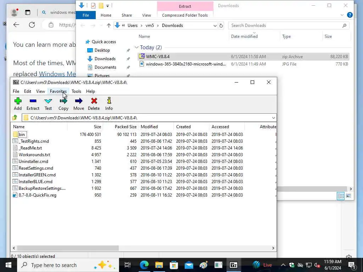Open the 7-Zip File menu
This screenshot has width=363, height=272.
(x=16, y=91)
